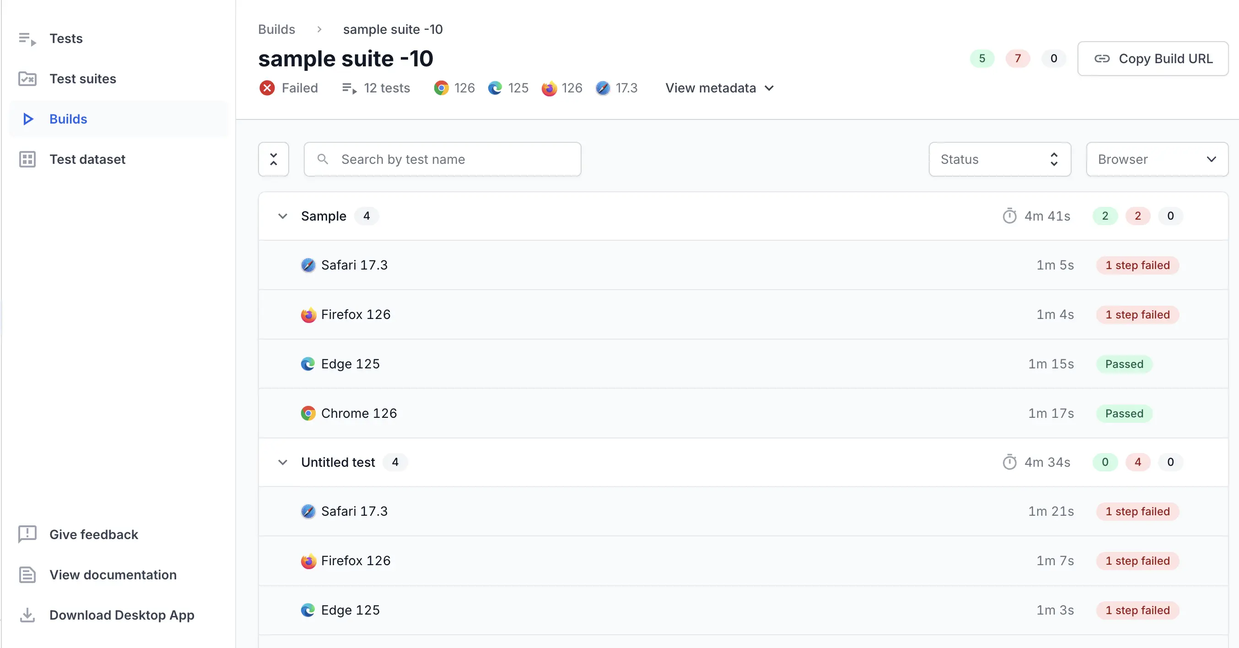The width and height of the screenshot is (1239, 648).
Task: Collapse the Sample test group
Action: coord(283,216)
